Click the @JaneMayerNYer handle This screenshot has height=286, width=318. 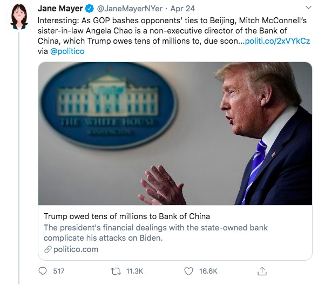coord(130,9)
